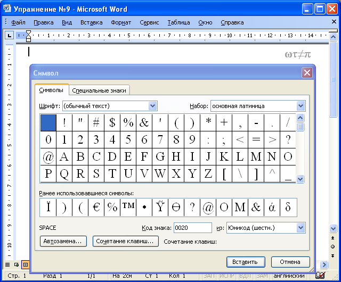This screenshot has width=341, height=282.
Task: Click the Вставить button
Action: coord(246,262)
